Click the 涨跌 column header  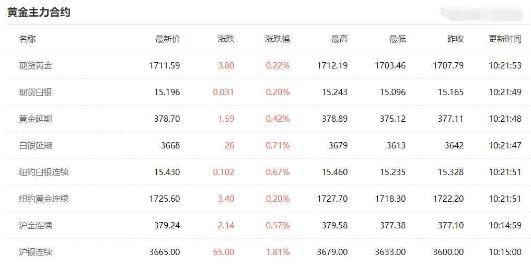(226, 39)
